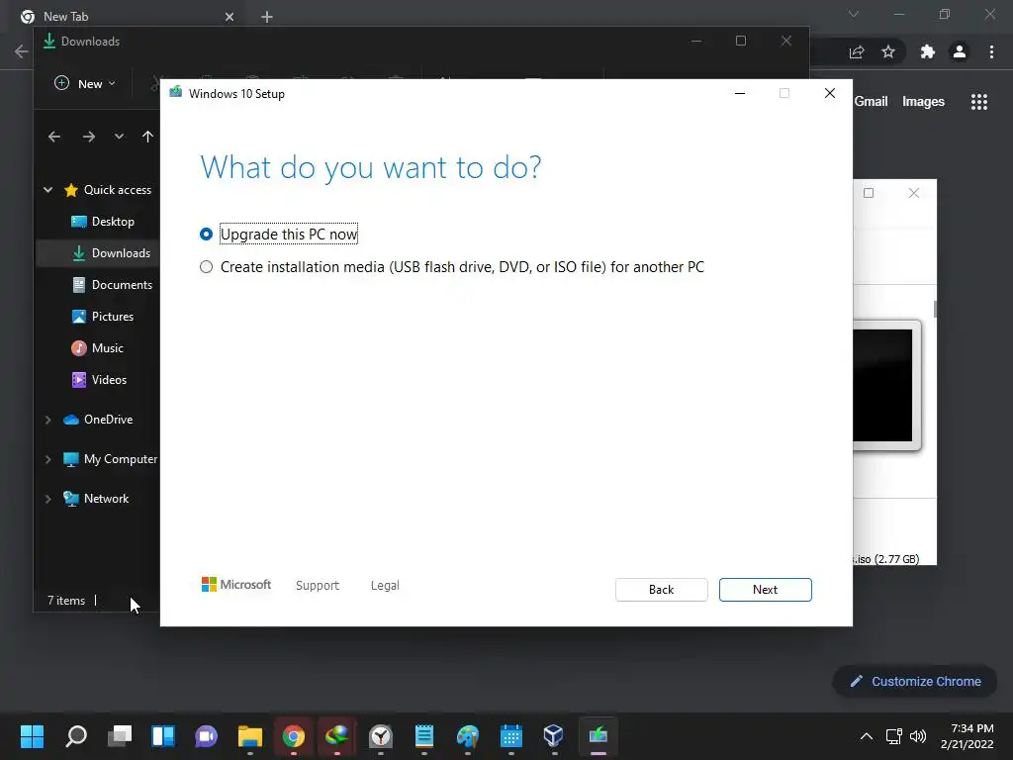Open File Explorer from taskbar
Viewport: 1013px width, 760px height.
tap(250, 735)
